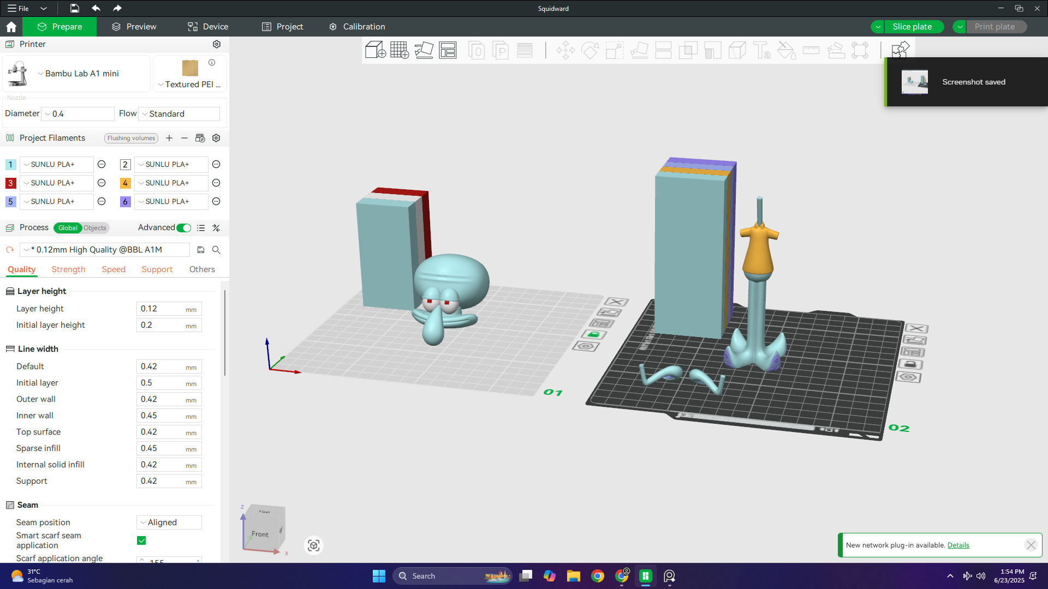Click the Details link in plug-in notice
Viewport: 1048px width, 589px height.
point(958,545)
